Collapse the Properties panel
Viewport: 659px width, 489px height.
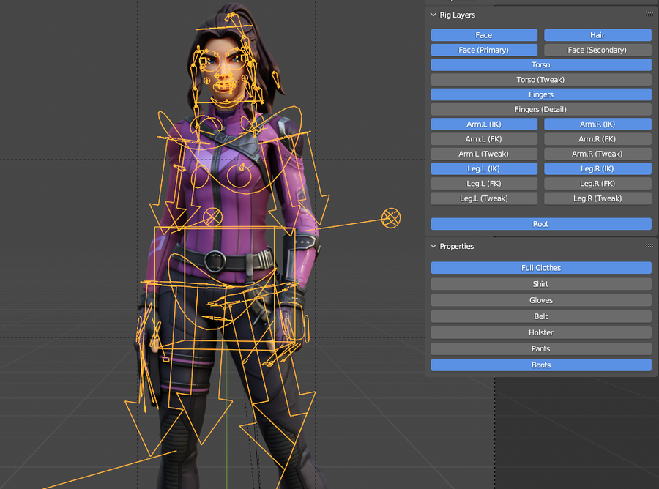tap(433, 246)
